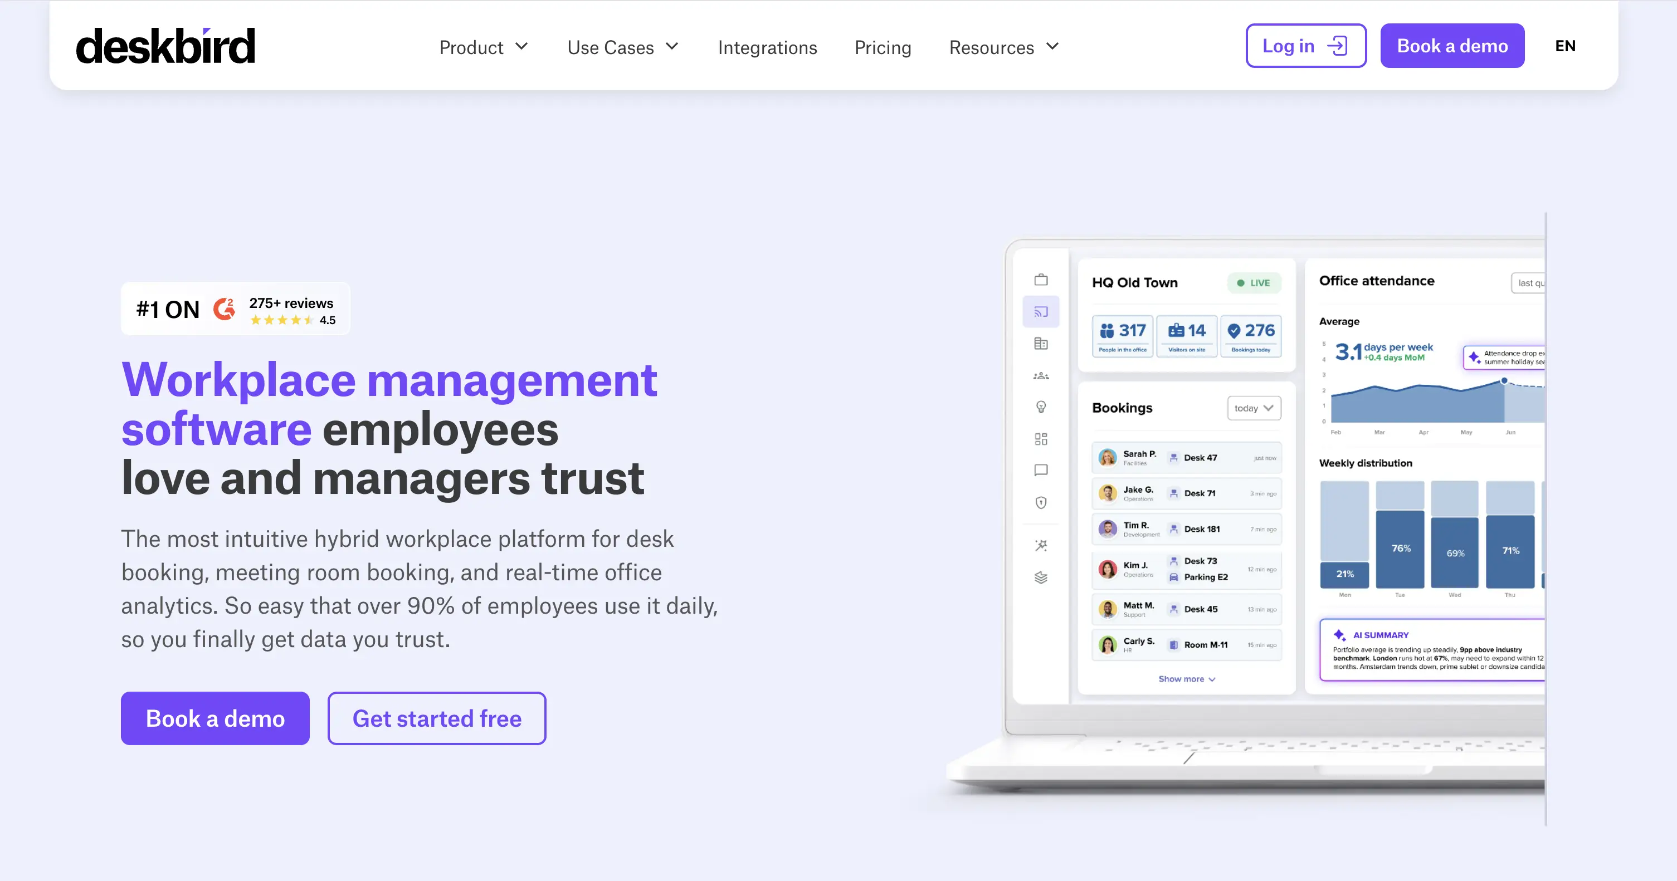Go to the Pricing page
The height and width of the screenshot is (881, 1677).
click(x=882, y=47)
